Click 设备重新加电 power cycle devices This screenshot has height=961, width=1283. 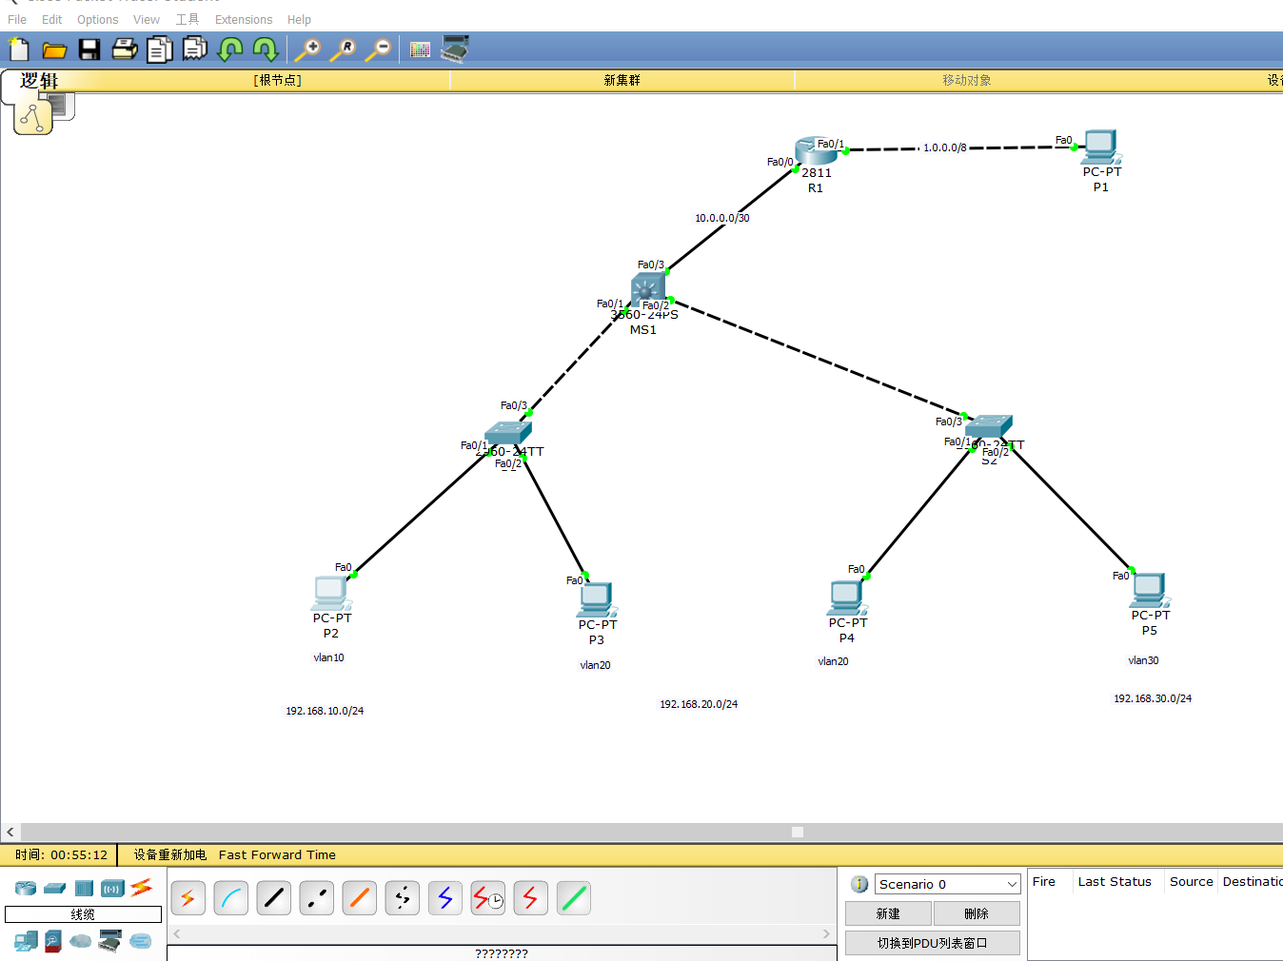point(169,854)
